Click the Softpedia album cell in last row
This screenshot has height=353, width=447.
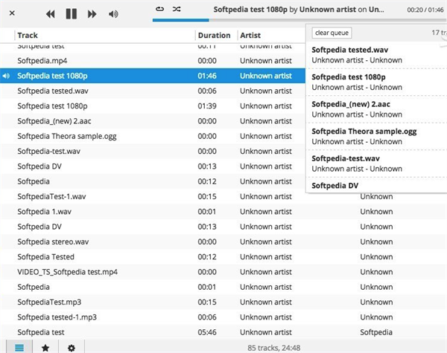pos(376,332)
